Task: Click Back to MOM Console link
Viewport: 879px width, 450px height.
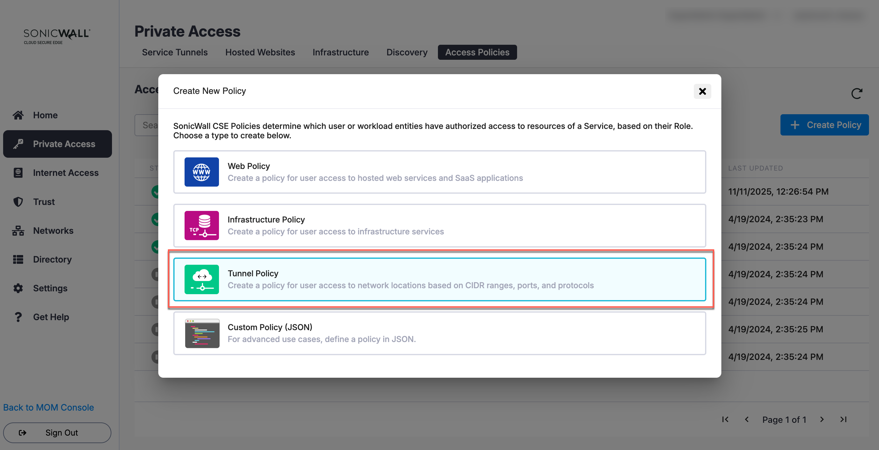Action: click(48, 407)
